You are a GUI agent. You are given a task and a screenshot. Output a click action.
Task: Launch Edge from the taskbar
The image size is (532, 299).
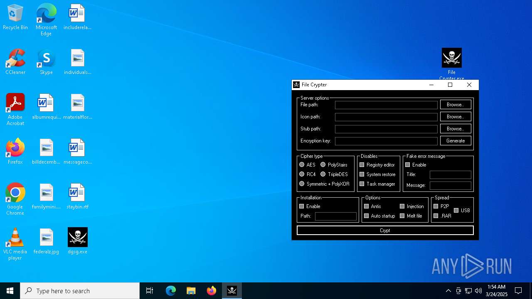(x=171, y=291)
